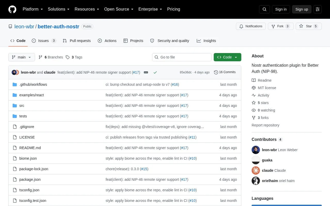Open the Security and quality tab
Viewport: 330px width, 206px height.
pyautogui.click(x=170, y=41)
